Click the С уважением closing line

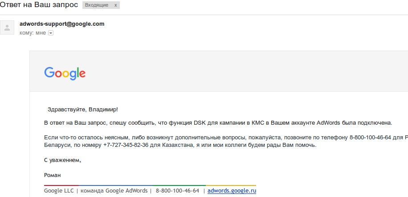tap(63, 160)
